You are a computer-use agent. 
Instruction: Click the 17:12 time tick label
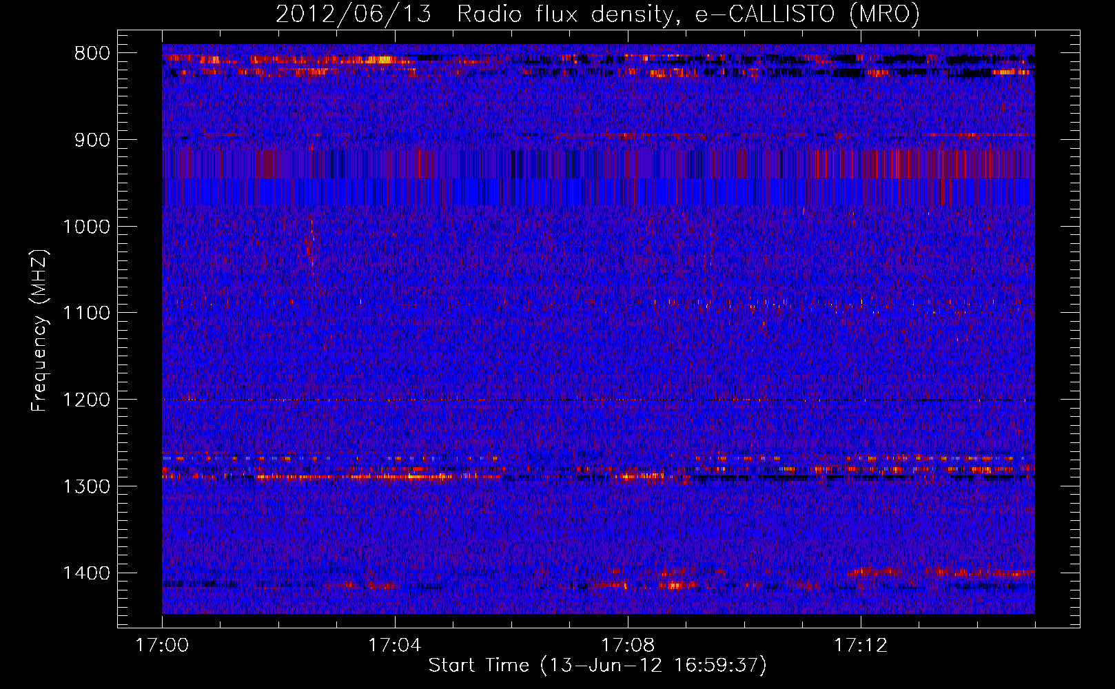pyautogui.click(x=861, y=646)
